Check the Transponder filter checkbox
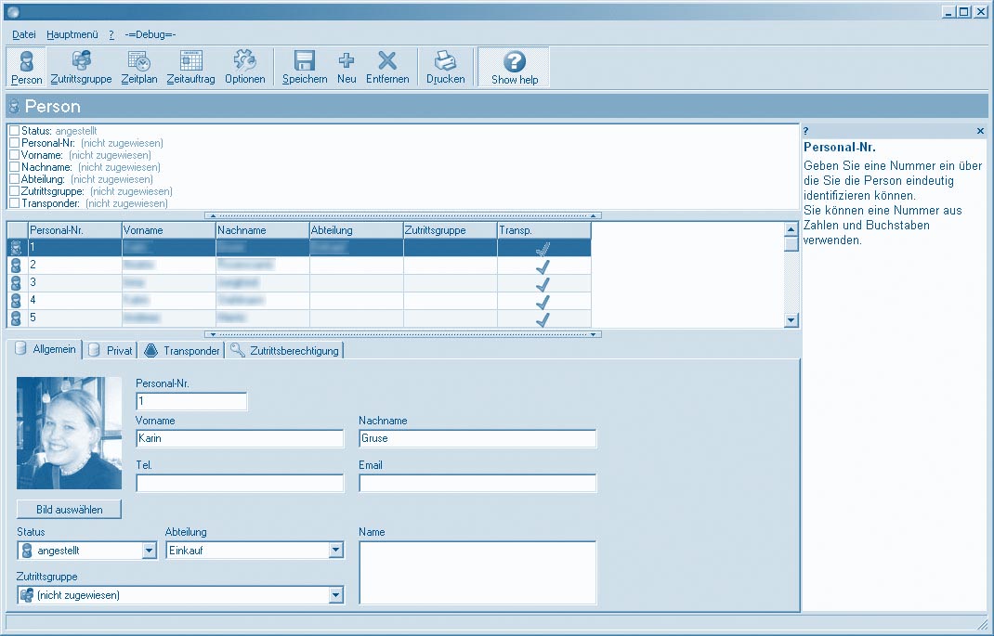Image resolution: width=994 pixels, height=636 pixels. tap(14, 203)
